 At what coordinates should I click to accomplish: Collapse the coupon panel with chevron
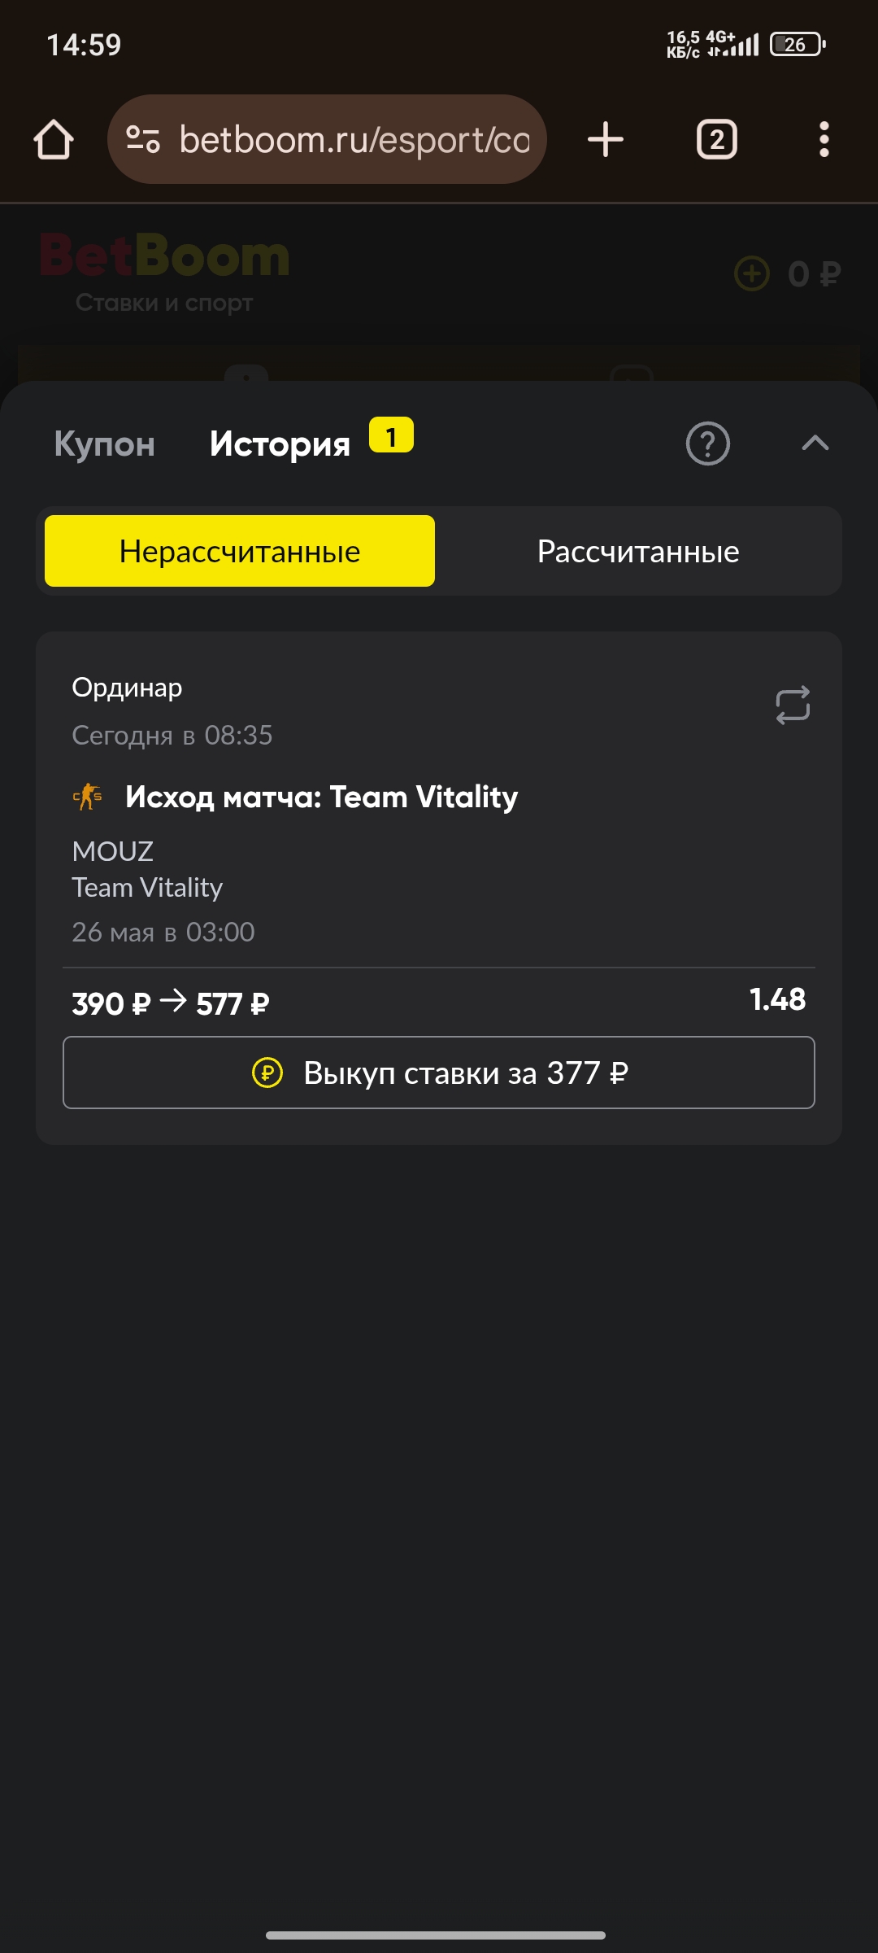point(815,443)
